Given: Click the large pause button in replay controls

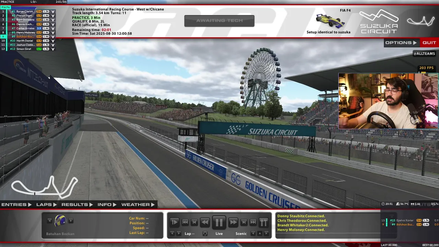Looking at the screenshot, I should (219, 222).
